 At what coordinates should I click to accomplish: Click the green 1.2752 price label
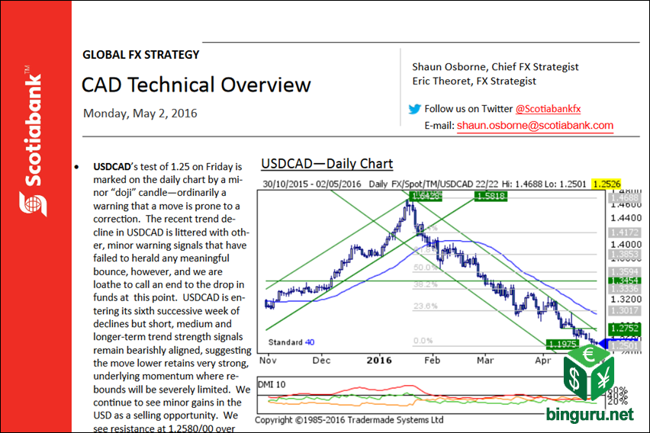625,328
